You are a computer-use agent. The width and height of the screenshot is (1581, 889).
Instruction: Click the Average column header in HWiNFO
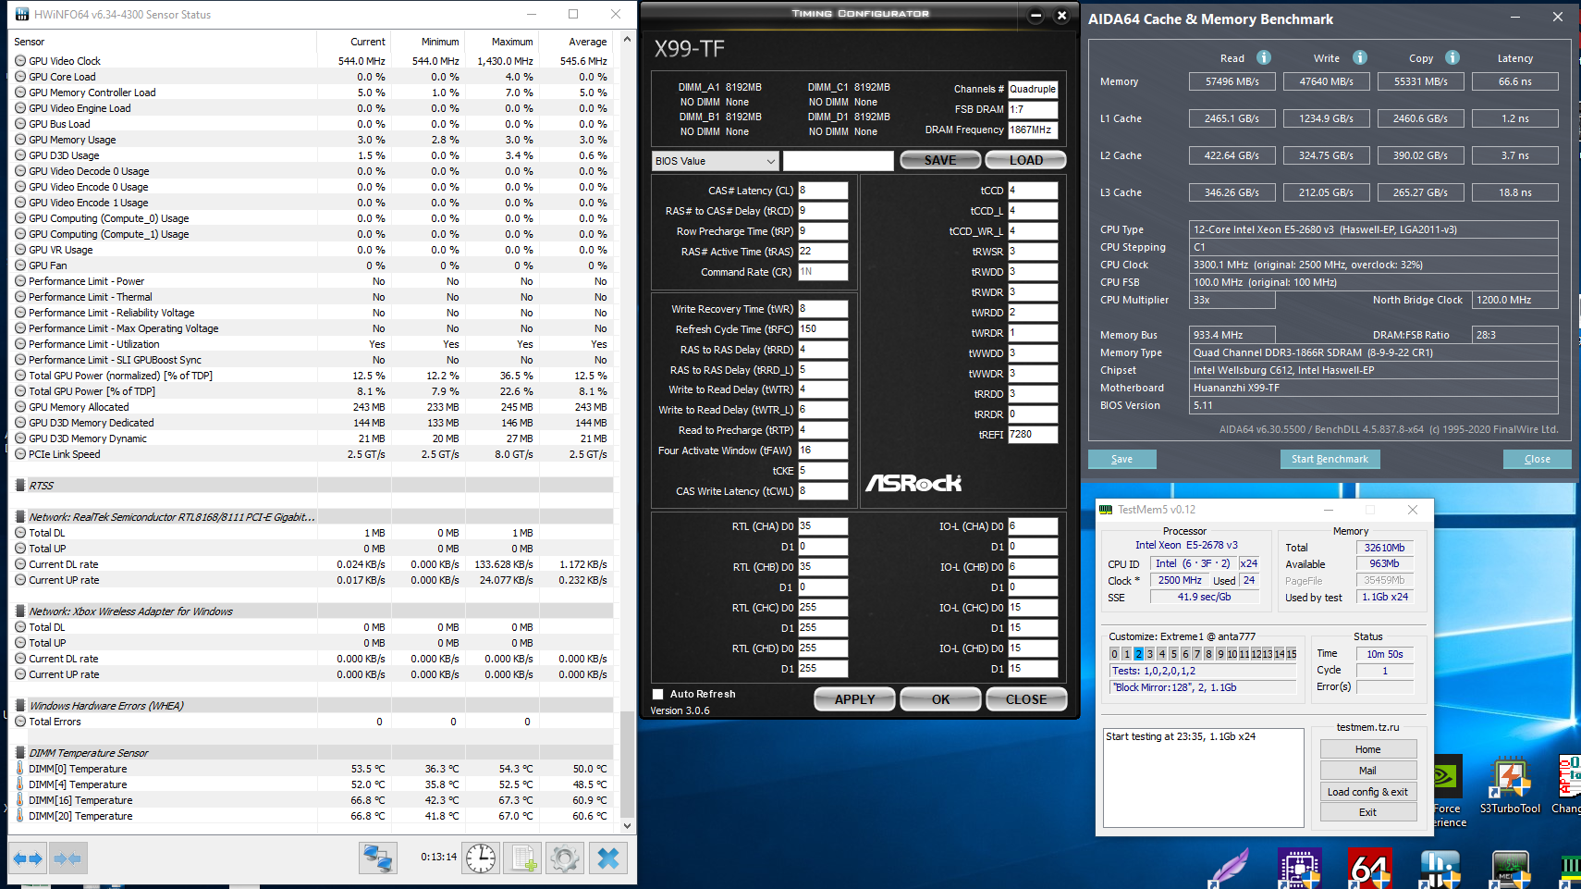575,42
